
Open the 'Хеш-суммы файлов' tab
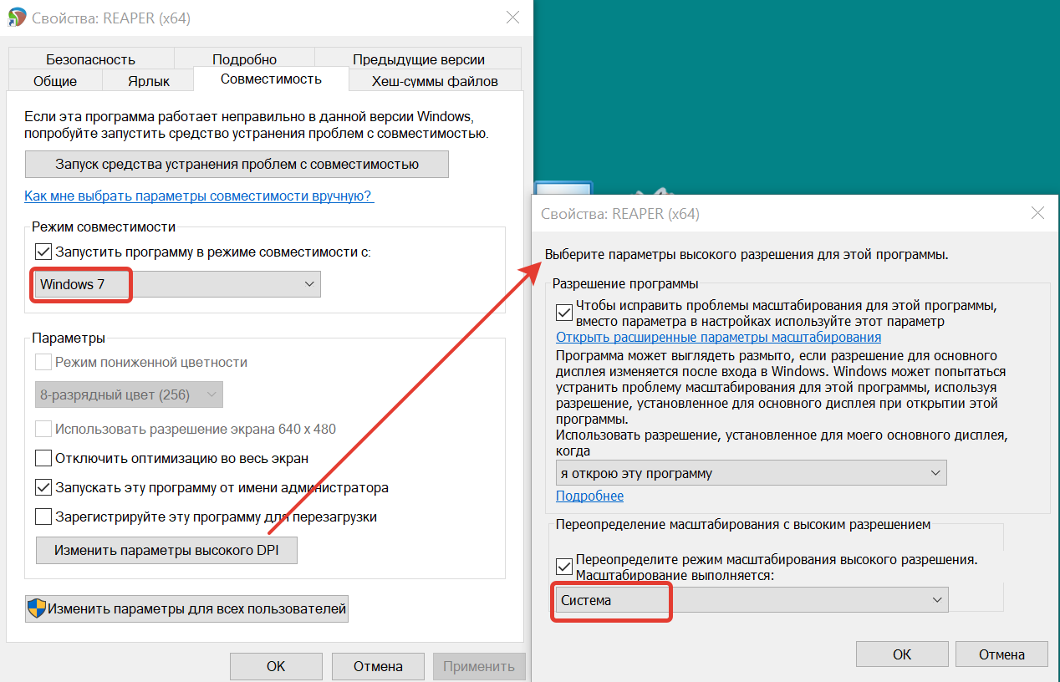point(435,81)
